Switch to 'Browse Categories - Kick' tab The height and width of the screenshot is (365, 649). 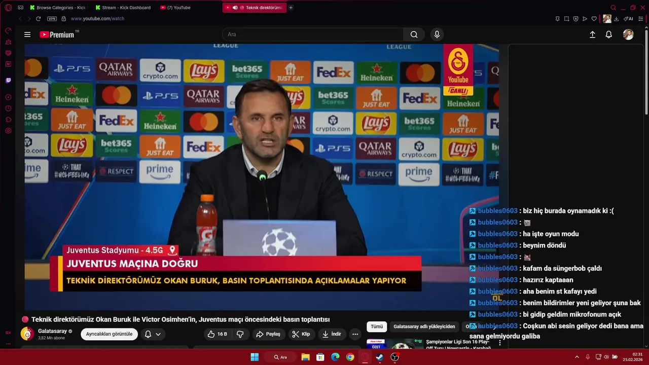(x=58, y=8)
